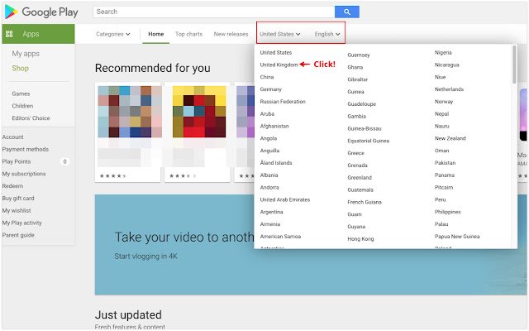Select Aruba in country list
The height and width of the screenshot is (331, 529).
(x=267, y=114)
